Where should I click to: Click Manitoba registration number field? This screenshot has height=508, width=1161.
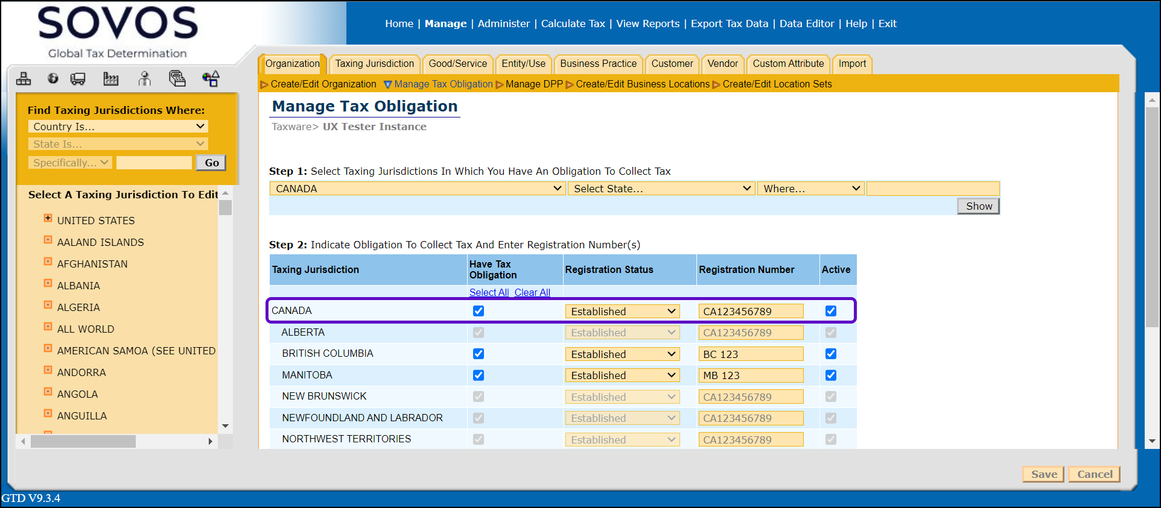[751, 375]
